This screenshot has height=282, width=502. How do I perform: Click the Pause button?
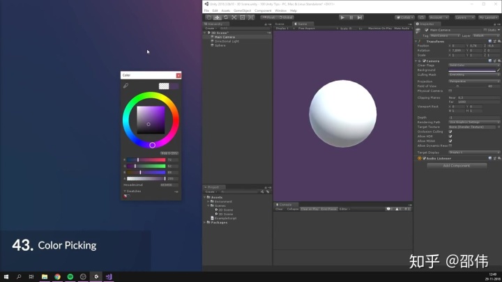click(x=351, y=17)
